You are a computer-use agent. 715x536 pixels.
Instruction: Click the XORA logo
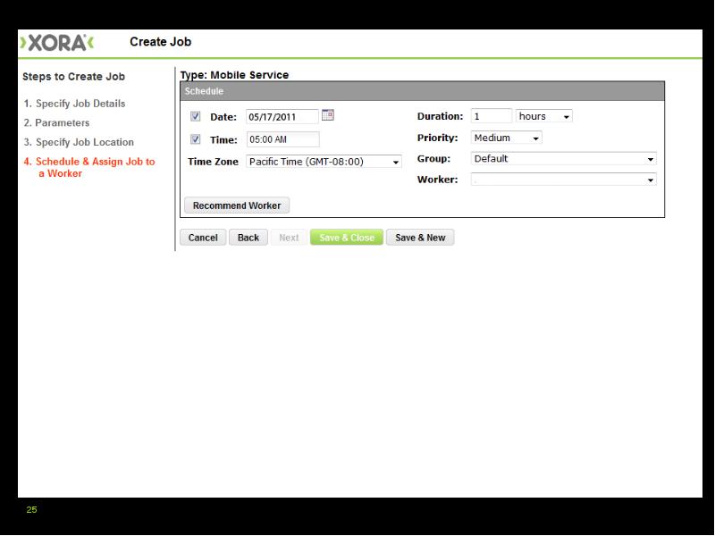click(x=56, y=43)
